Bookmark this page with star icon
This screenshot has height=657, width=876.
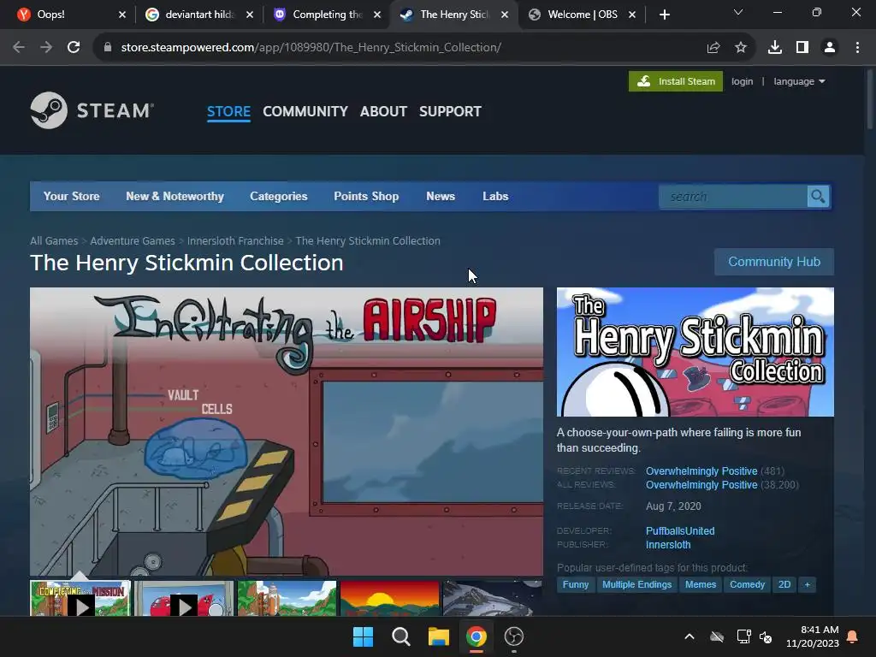[741, 48]
